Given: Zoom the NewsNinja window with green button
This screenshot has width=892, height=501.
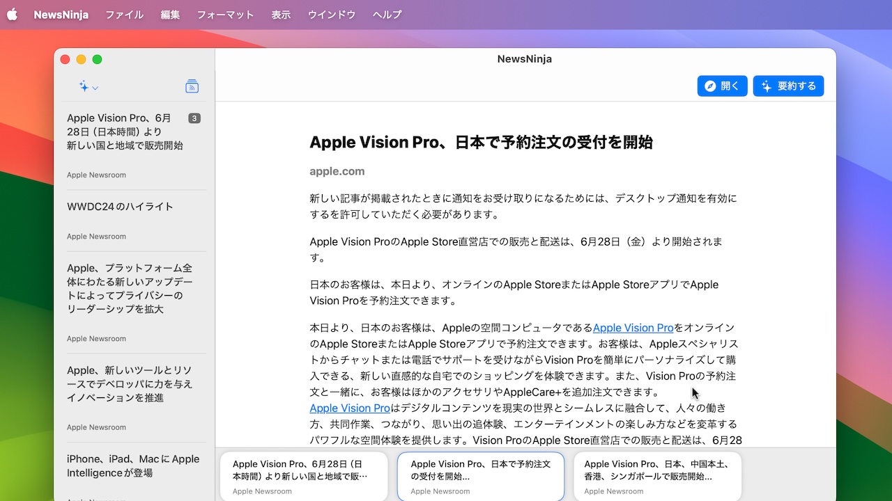Looking at the screenshot, I should 97,59.
